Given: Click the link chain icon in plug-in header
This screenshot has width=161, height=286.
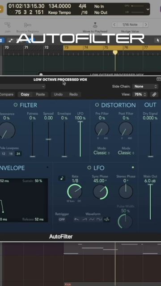Looking at the screenshot, I should click(154, 94).
